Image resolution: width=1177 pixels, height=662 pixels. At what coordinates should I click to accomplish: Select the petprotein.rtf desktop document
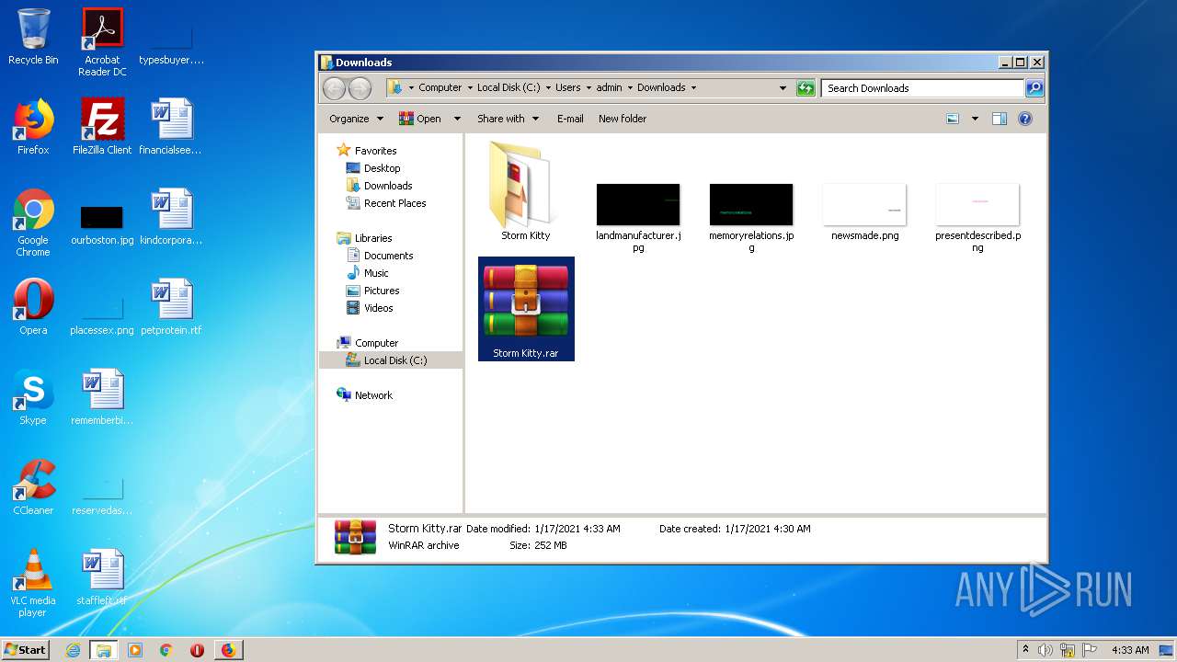coord(171,307)
